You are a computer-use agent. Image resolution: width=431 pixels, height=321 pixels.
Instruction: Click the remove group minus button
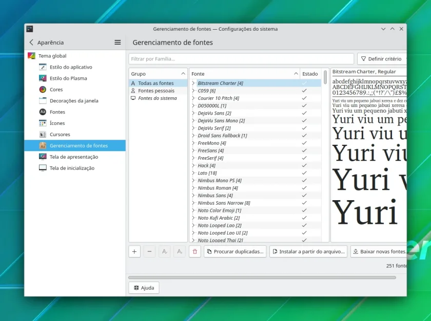click(x=149, y=251)
